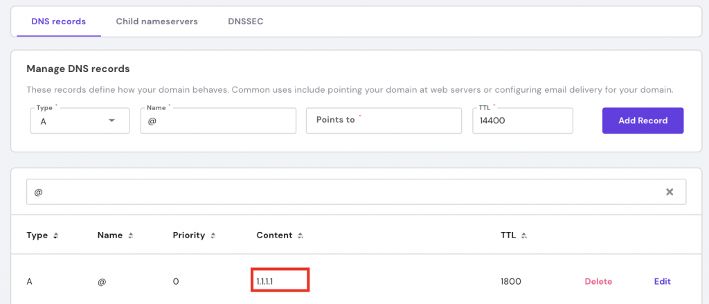Viewport: 709px width, 304px height.
Task: Switch to the DNS records tab
Action: pos(59,21)
